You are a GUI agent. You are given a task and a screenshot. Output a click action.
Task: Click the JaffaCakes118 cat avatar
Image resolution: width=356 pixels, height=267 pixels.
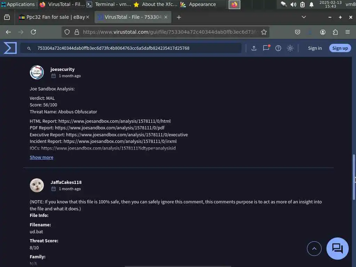click(37, 185)
